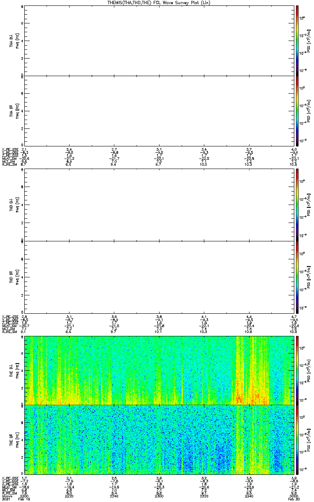Screen dimensions: 314x502
Task: Open the THE B-parallel spectrogram panel
Action: pos(159,439)
